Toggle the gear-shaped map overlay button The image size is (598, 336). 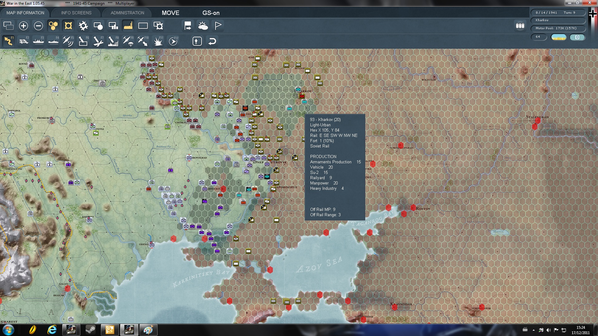(x=83, y=26)
